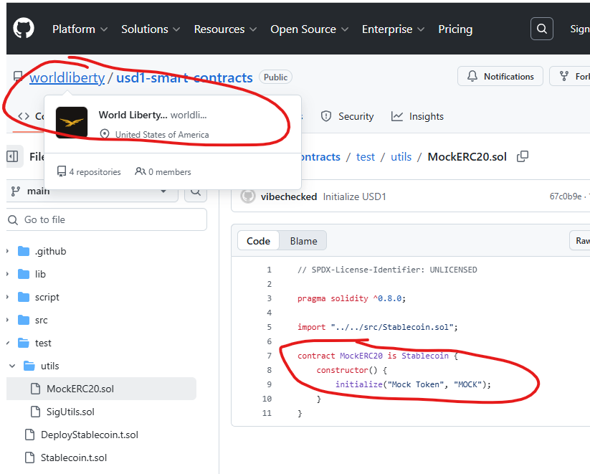Open the lib folder row

coord(101,274)
